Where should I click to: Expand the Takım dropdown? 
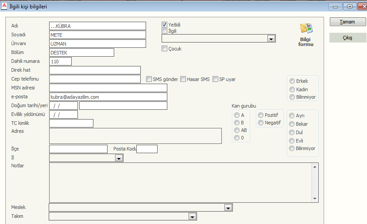tap(192, 216)
